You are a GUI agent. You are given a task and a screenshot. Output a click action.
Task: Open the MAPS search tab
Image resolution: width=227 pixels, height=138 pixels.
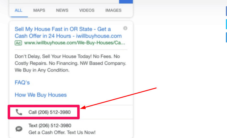click(x=39, y=10)
